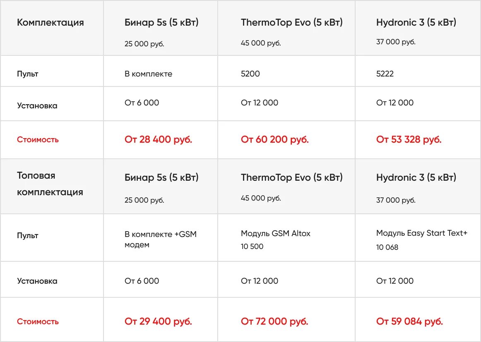Viewport: 481px width, 342px height.
Task: Click the first Бинар 5s (5 кВт) header
Action: (161, 22)
